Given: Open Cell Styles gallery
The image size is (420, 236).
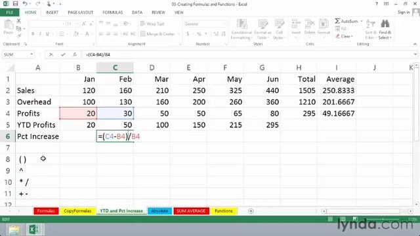Looking at the screenshot, I should click(x=279, y=29).
